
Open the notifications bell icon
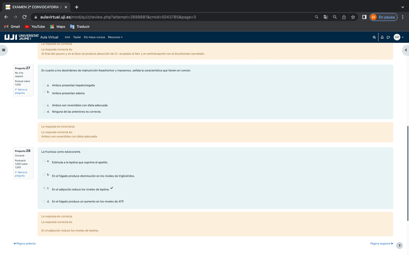pos(382,37)
